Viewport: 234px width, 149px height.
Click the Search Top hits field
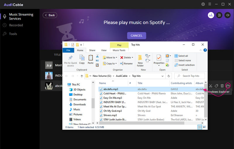point(190,76)
